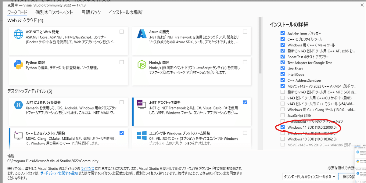
Task: Uncheck v143 C++ ATL build tools checkbox
Action: click(282, 51)
